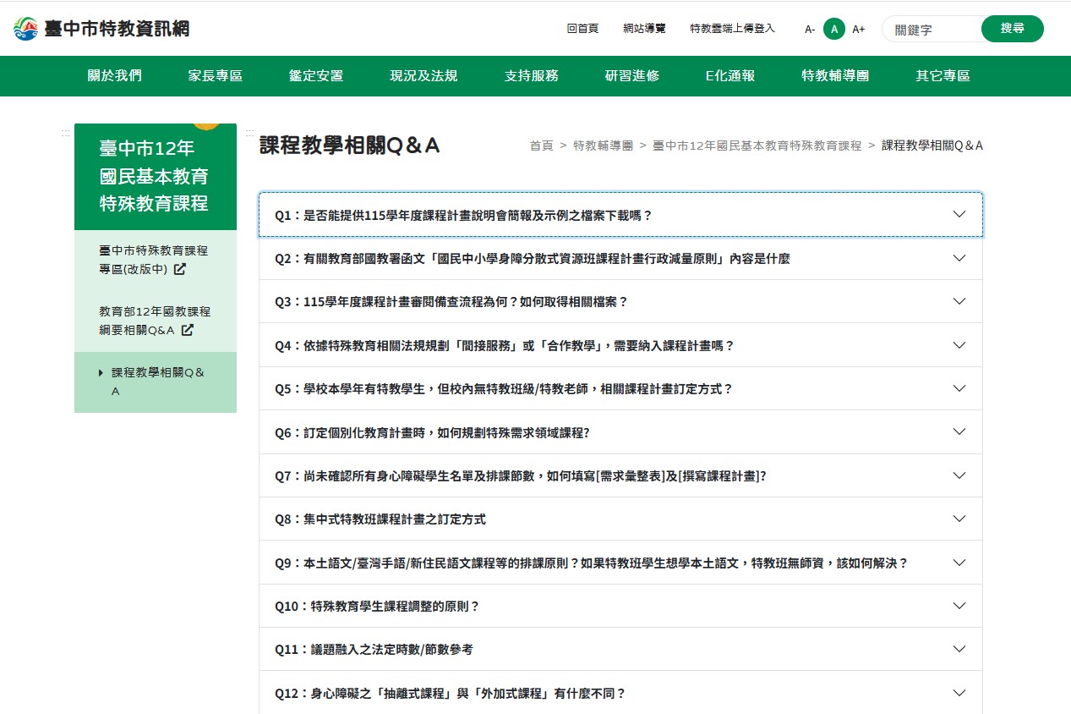Open 臺中市特殊教育課程專區(改版中) sidebar link
The width and height of the screenshot is (1071, 714).
156,261
